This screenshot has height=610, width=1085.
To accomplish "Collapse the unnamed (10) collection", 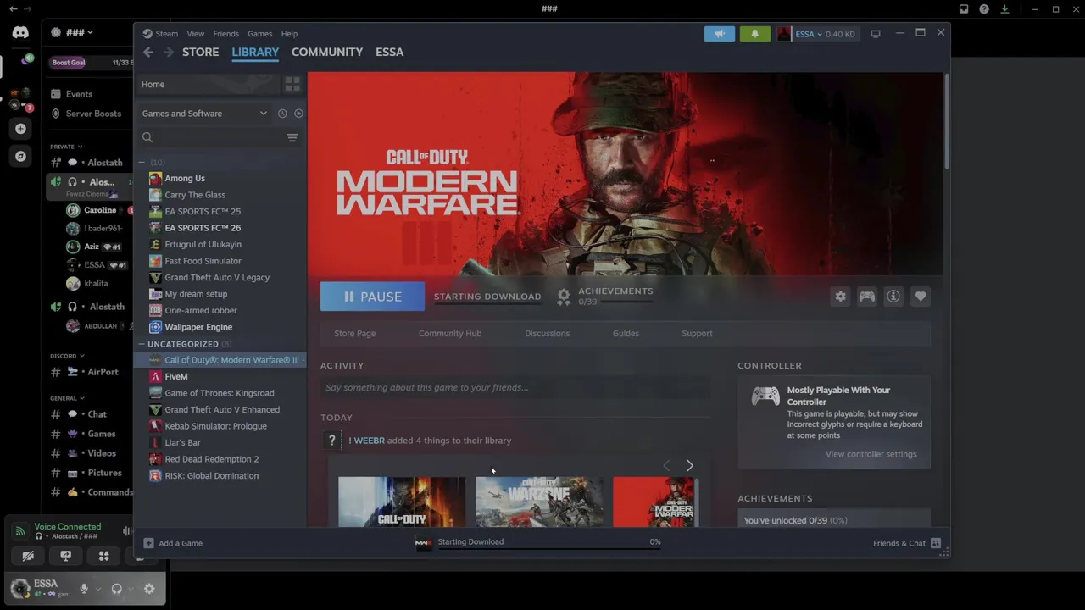I will tap(142, 162).
